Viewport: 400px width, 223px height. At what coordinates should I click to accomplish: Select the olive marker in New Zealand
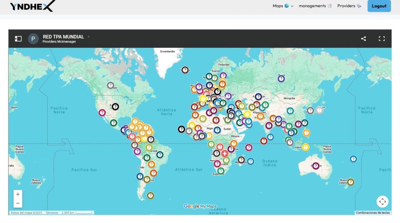pos(350,182)
